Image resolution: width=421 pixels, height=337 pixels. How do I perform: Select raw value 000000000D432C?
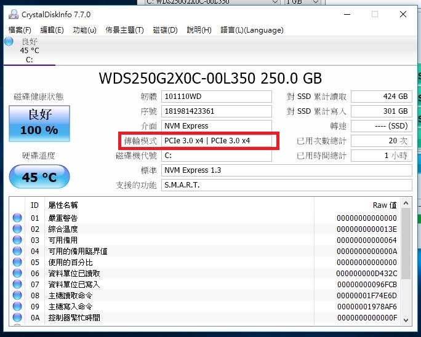click(x=367, y=274)
